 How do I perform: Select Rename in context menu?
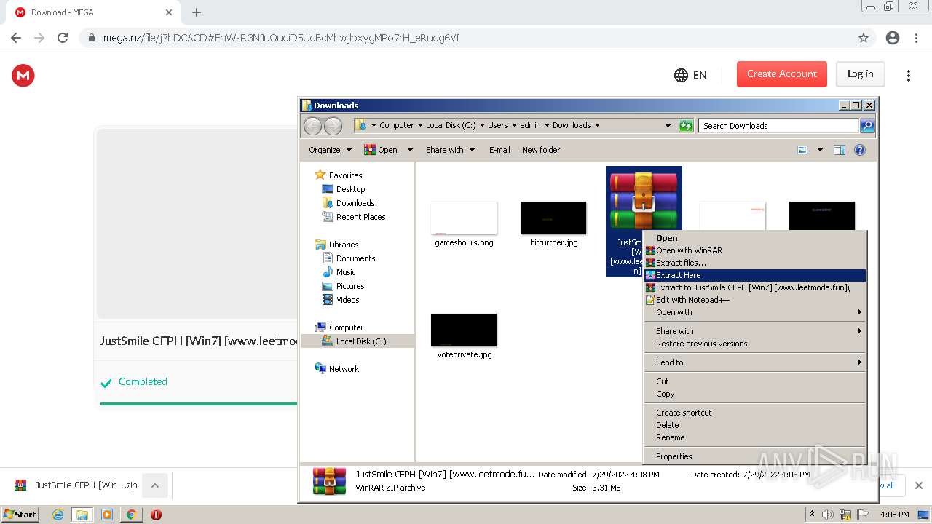coord(754,437)
